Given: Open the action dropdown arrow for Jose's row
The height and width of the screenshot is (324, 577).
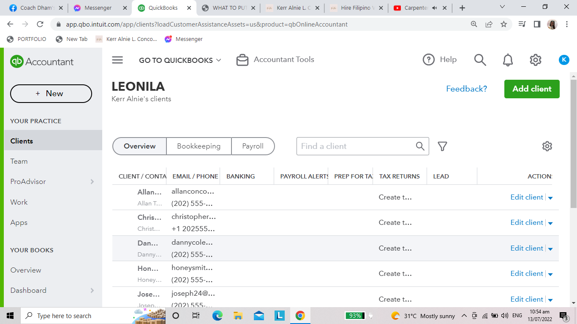Looking at the screenshot, I should pos(550,300).
